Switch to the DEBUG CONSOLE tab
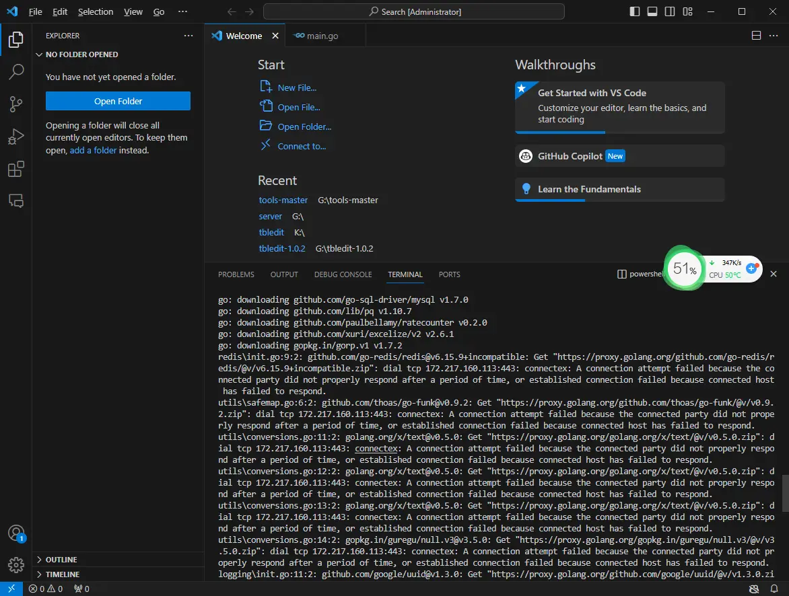The image size is (789, 596). point(343,274)
